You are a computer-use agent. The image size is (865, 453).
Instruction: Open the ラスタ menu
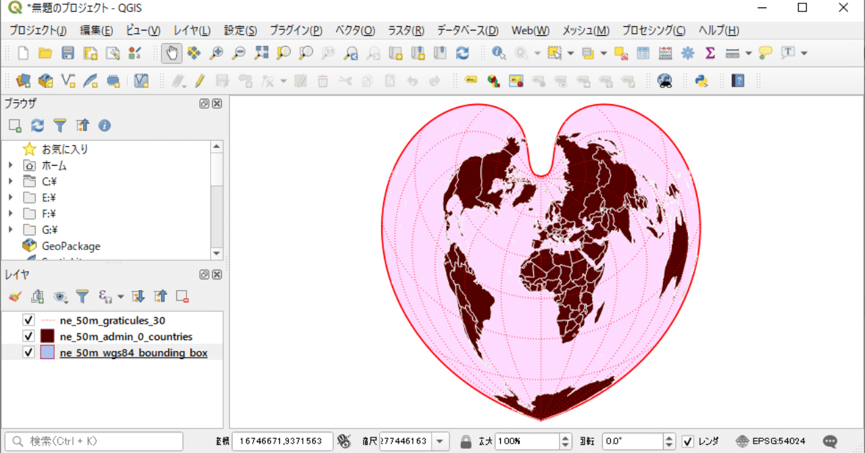[x=405, y=30]
